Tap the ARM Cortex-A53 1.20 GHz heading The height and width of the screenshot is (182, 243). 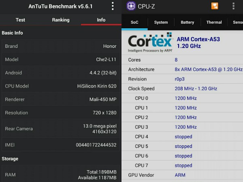(198, 42)
